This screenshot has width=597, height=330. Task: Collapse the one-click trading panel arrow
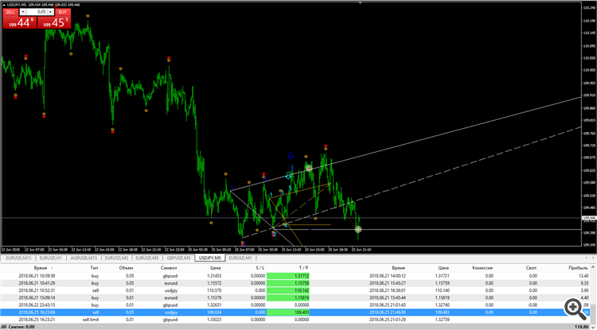click(x=4, y=4)
